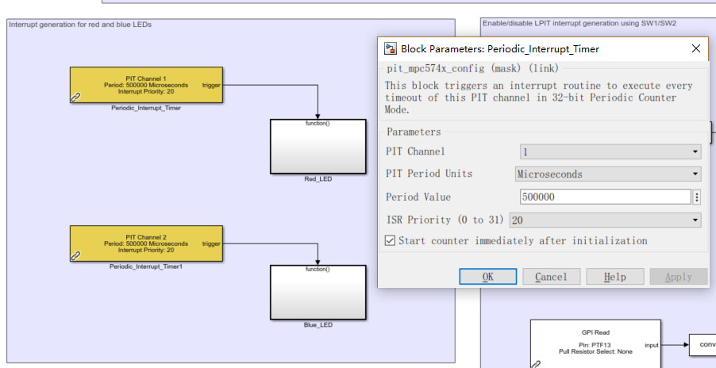Click the OK button
The width and height of the screenshot is (716, 368).
[x=487, y=277]
